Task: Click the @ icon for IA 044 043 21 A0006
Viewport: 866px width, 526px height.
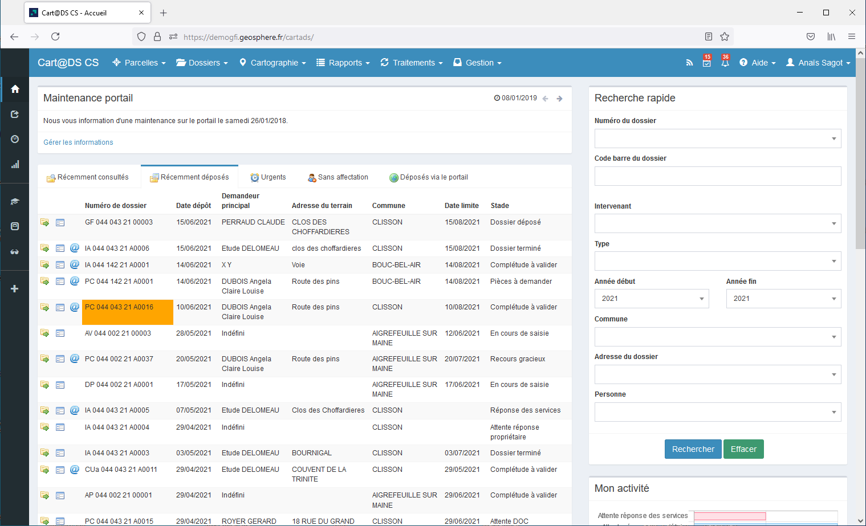Action: [75, 248]
